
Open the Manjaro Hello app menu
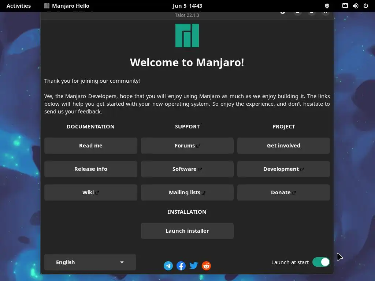click(x=67, y=6)
